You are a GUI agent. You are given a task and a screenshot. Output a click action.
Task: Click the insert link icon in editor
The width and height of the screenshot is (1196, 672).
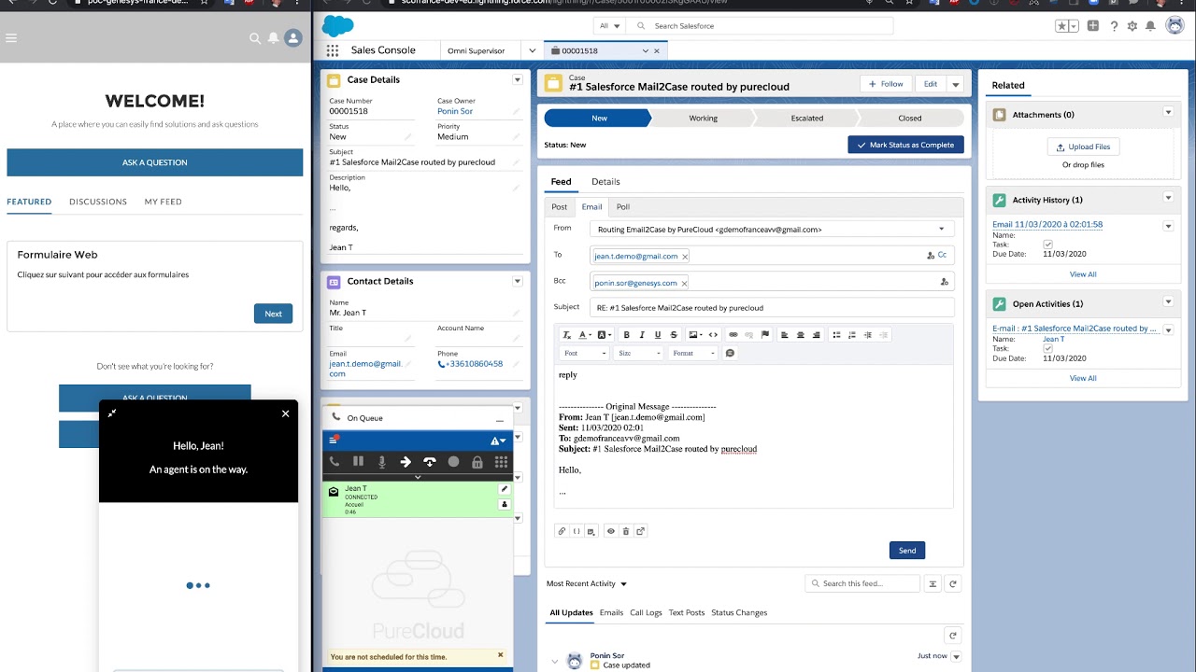tap(733, 335)
